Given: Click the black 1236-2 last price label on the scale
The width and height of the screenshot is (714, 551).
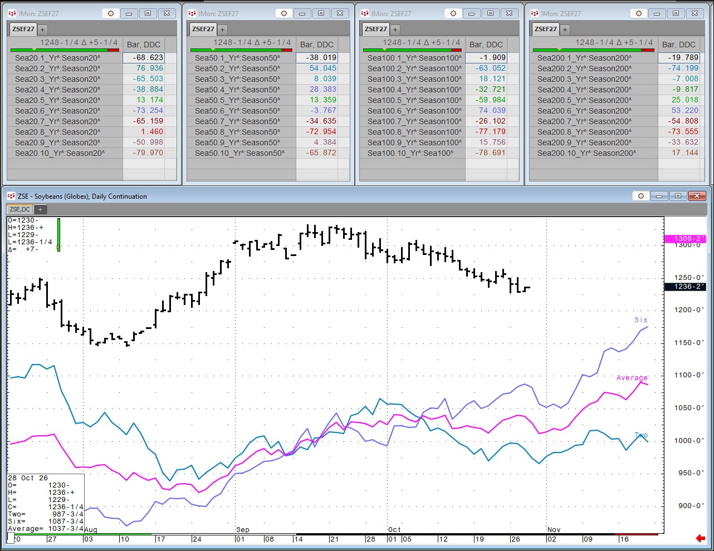Looking at the screenshot, I should coord(685,287).
